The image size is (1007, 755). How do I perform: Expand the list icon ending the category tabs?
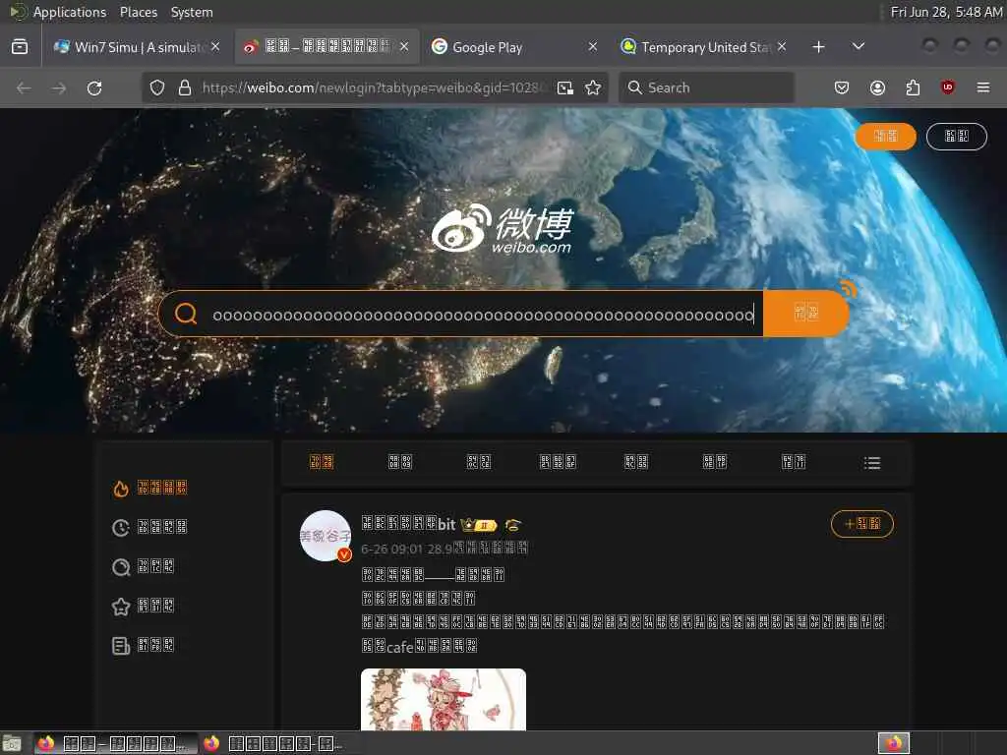coord(872,463)
